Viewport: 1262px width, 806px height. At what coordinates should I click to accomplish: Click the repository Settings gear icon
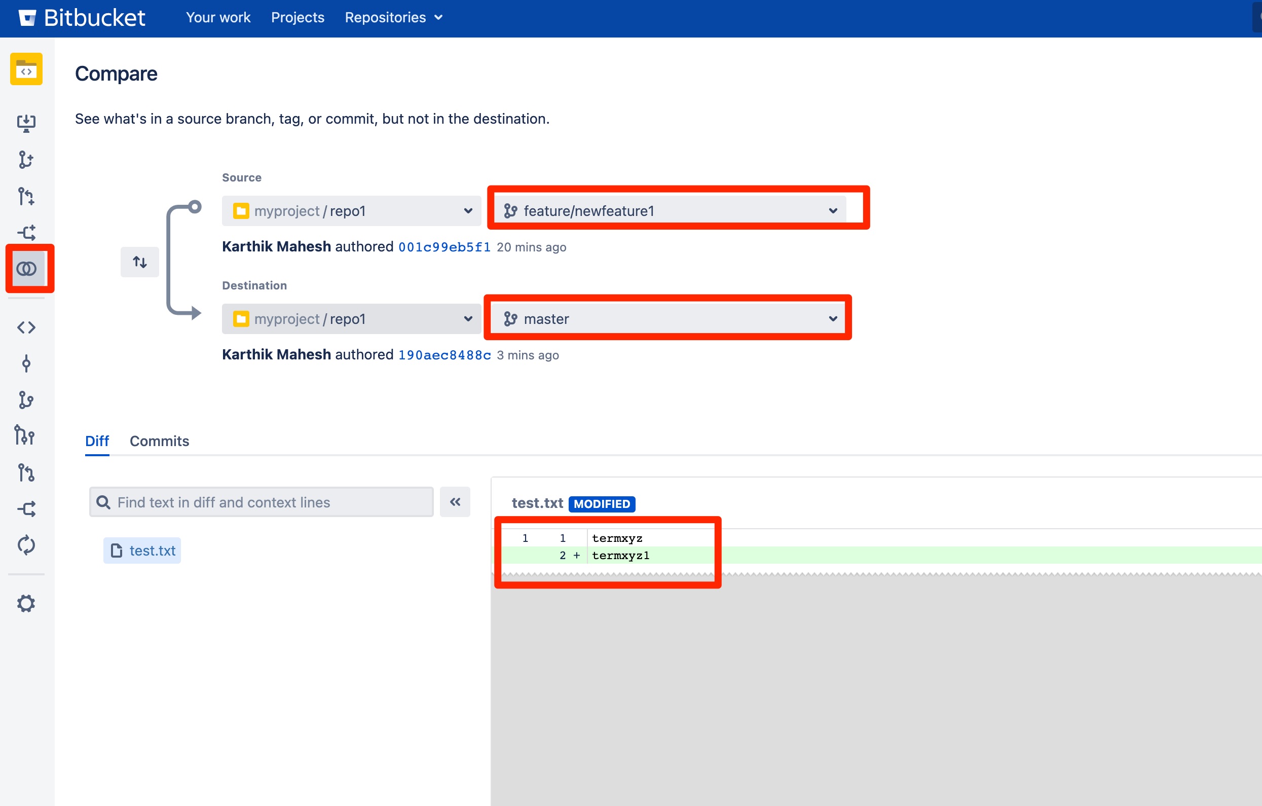click(x=26, y=603)
